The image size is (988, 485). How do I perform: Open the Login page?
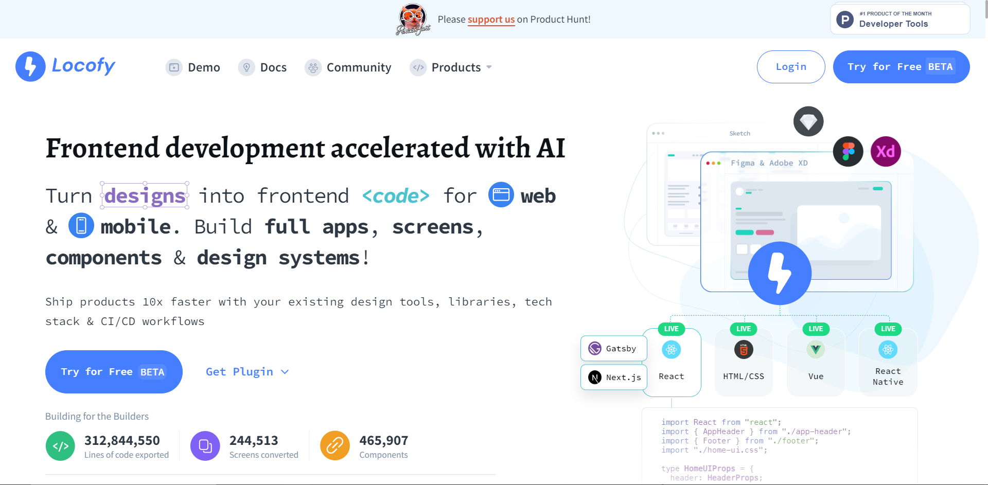click(791, 66)
